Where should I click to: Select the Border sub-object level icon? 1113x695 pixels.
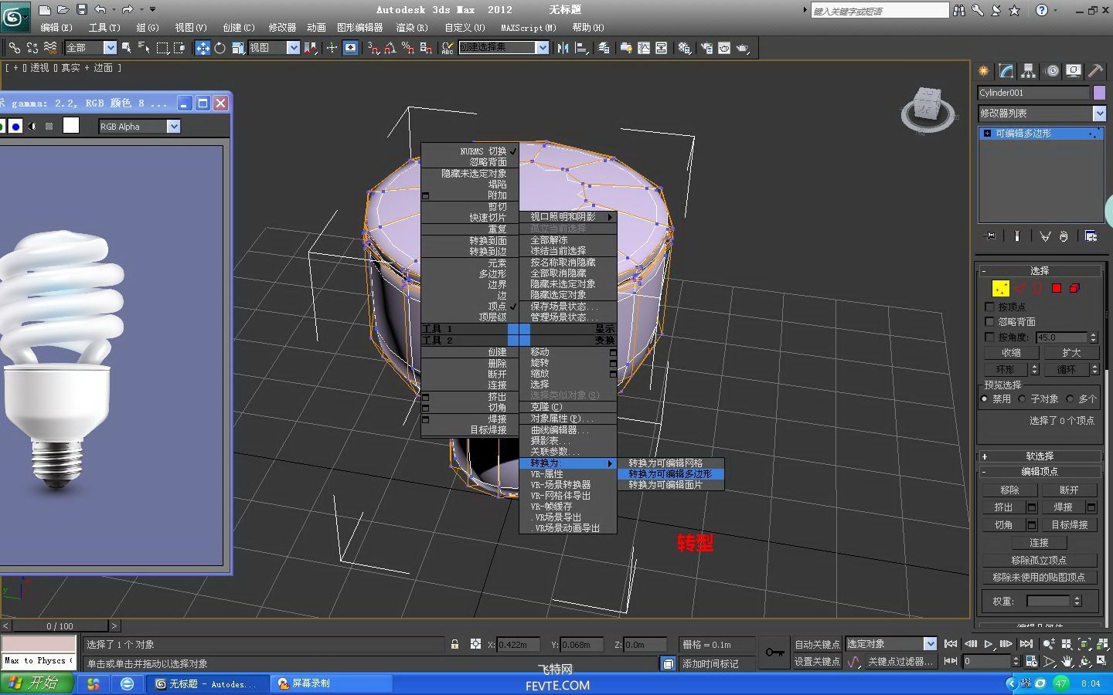(x=1037, y=288)
